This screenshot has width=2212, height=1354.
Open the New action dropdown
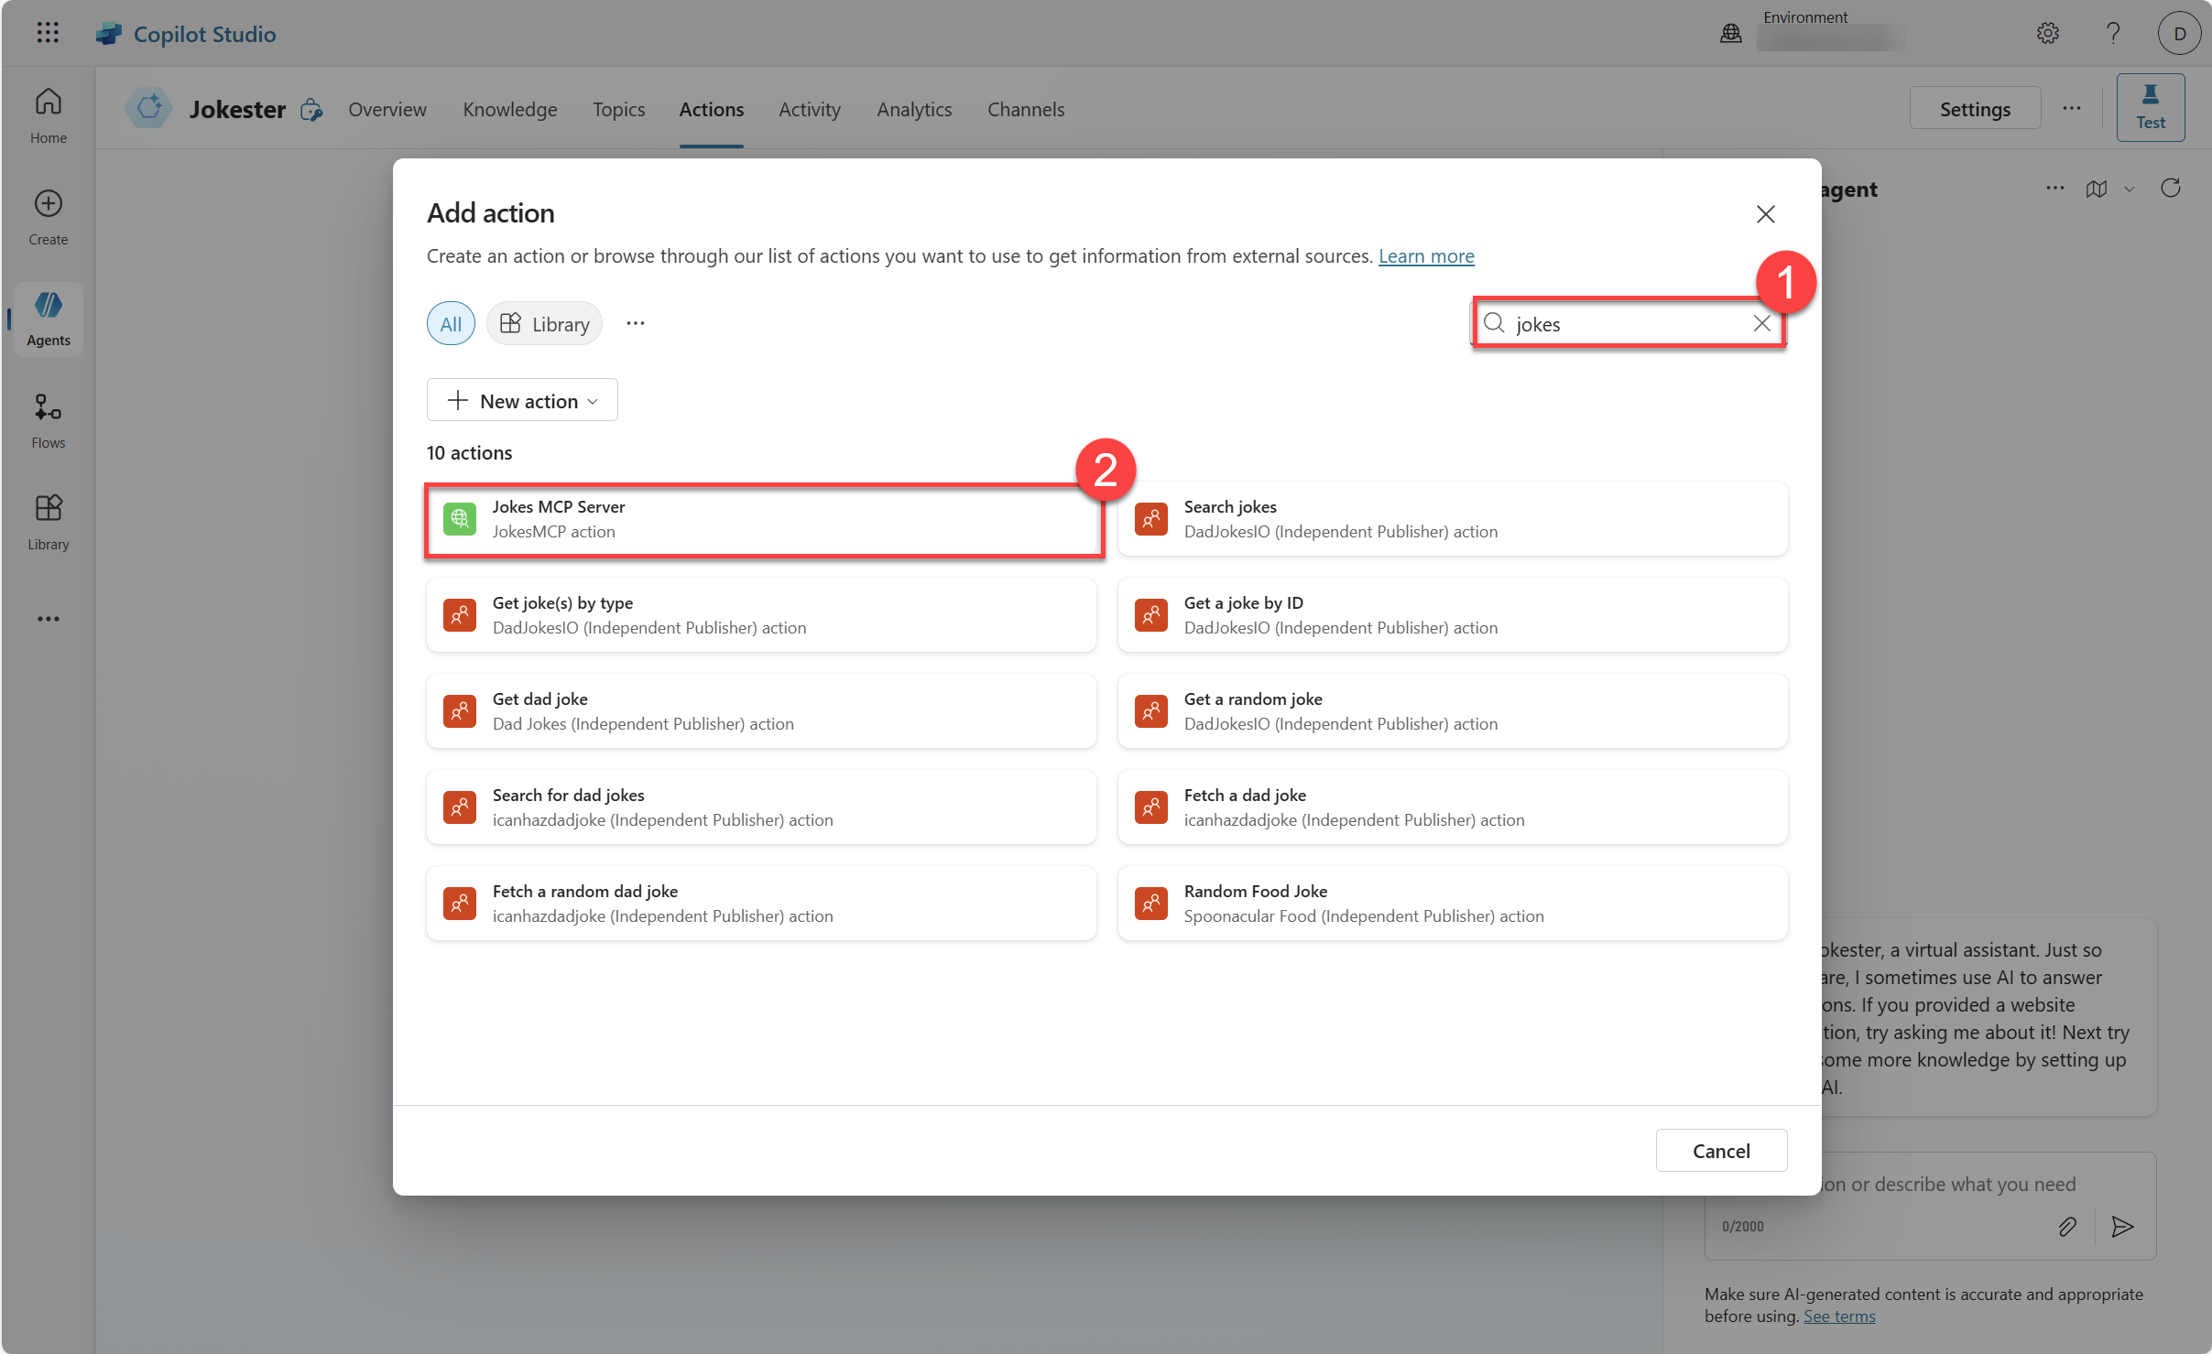pyautogui.click(x=521, y=400)
